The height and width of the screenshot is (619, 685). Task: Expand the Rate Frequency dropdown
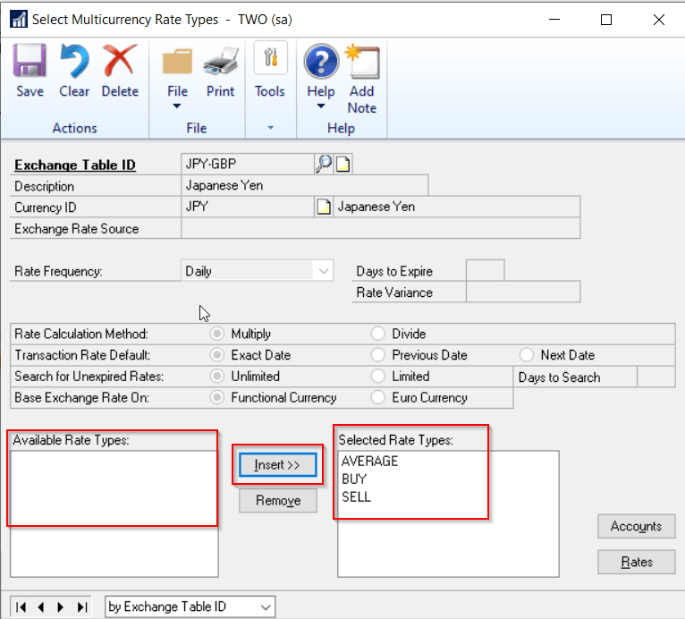click(322, 270)
